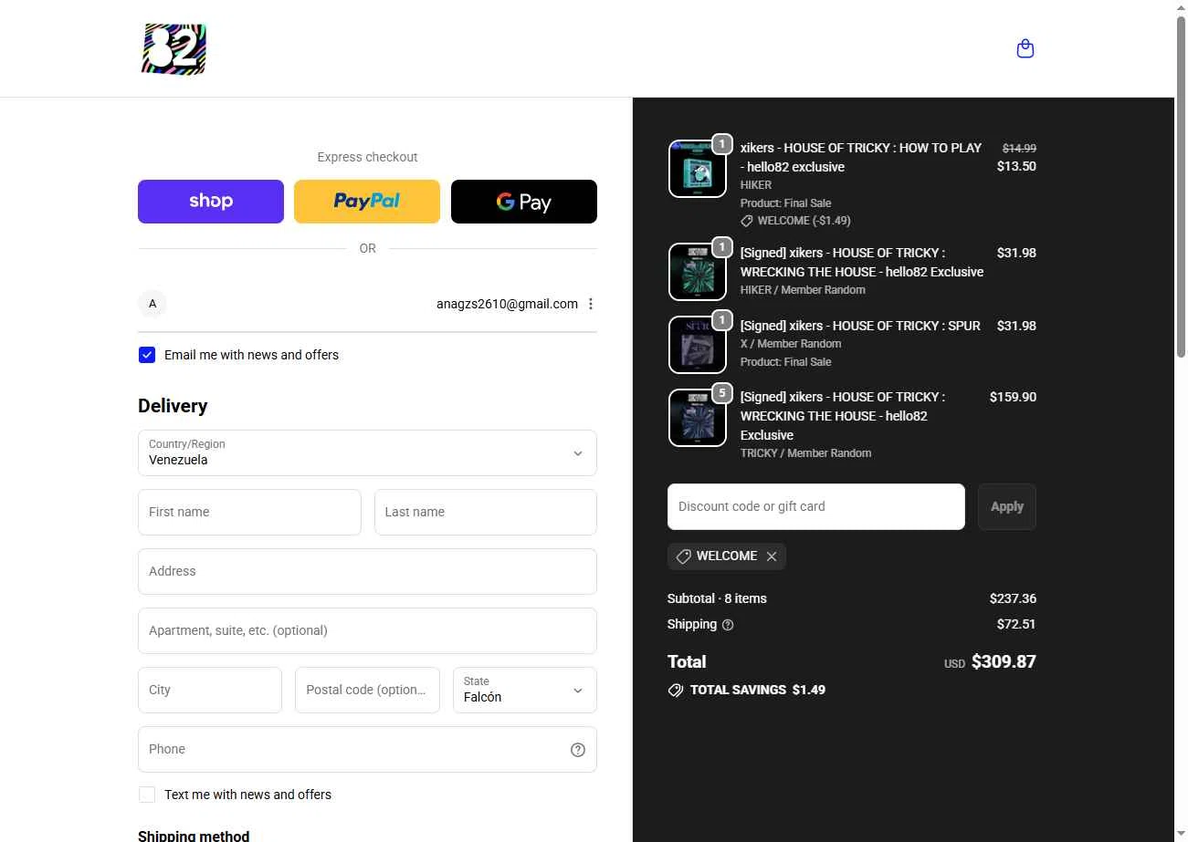
Task: Click the Subtotal · 8 items label
Action: click(717, 599)
